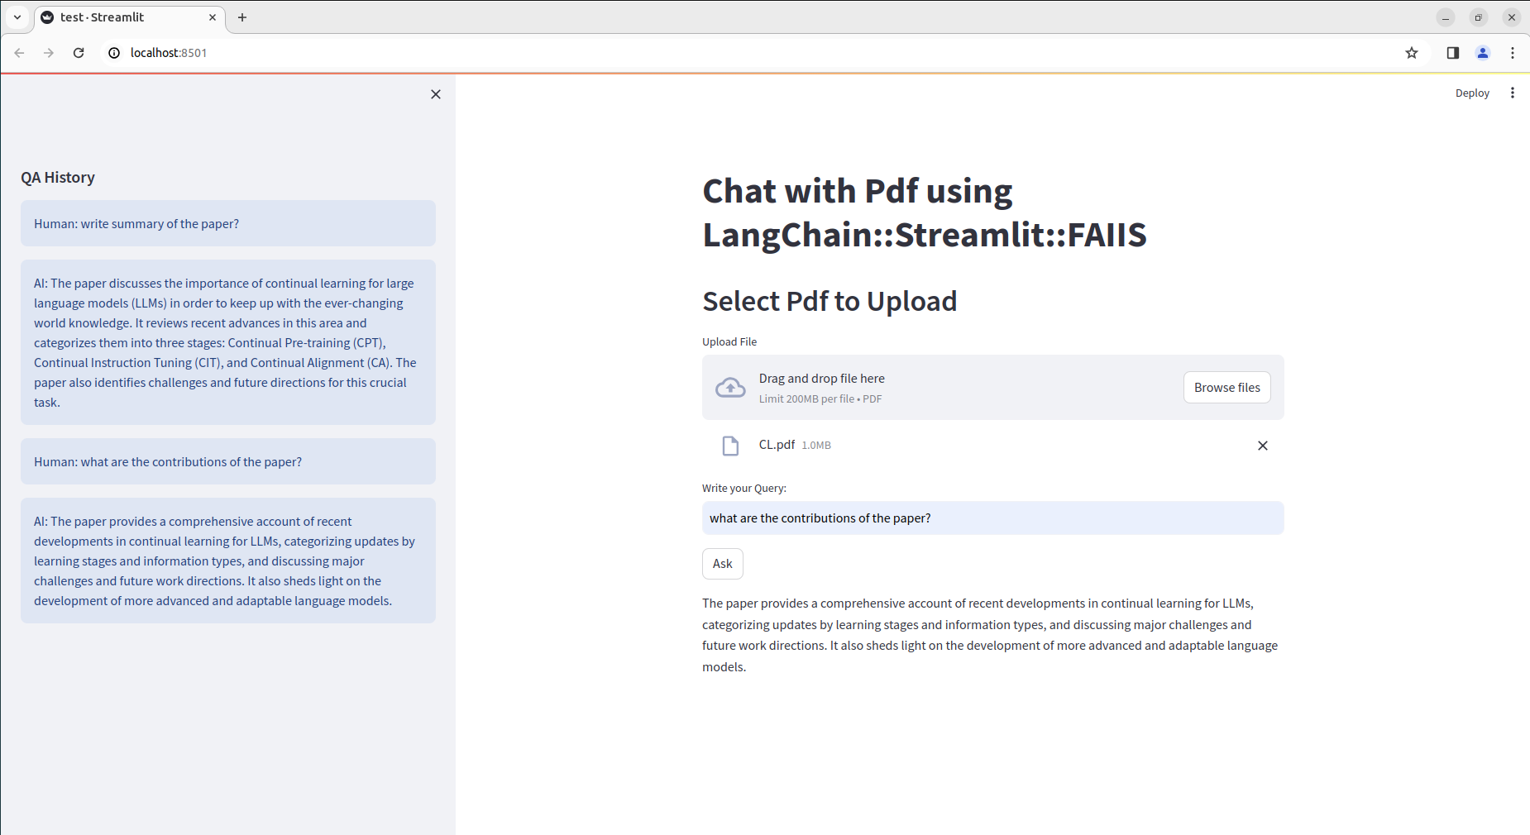Close the QA History sidebar
Image resolution: width=1530 pixels, height=835 pixels.
pyautogui.click(x=436, y=94)
